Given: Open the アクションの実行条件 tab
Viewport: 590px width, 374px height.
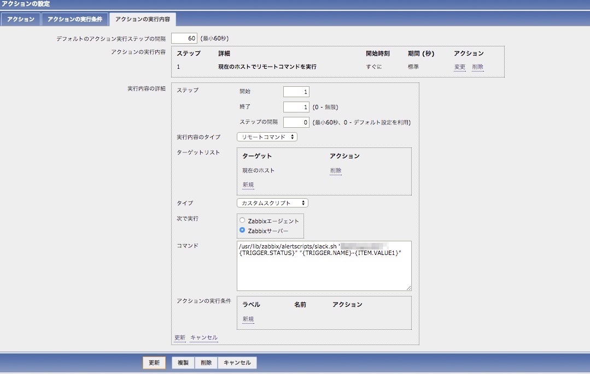Looking at the screenshot, I should (x=74, y=19).
